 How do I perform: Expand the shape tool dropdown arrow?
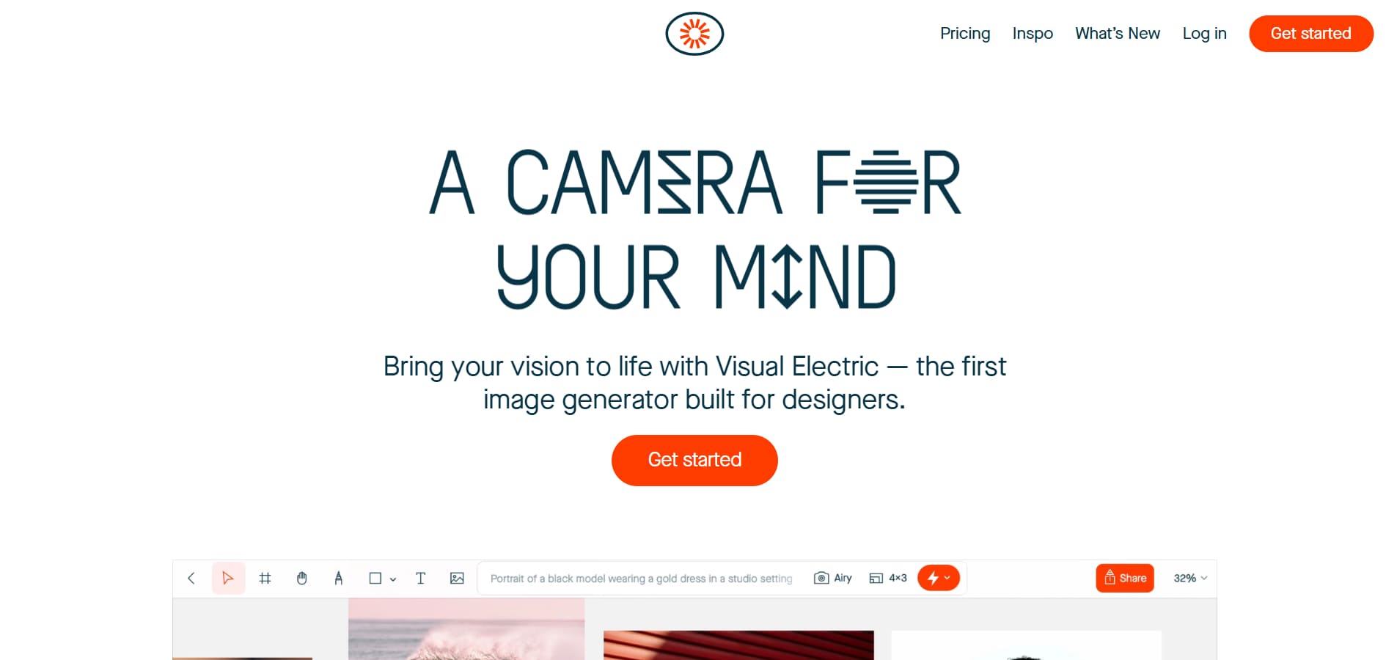coord(393,579)
